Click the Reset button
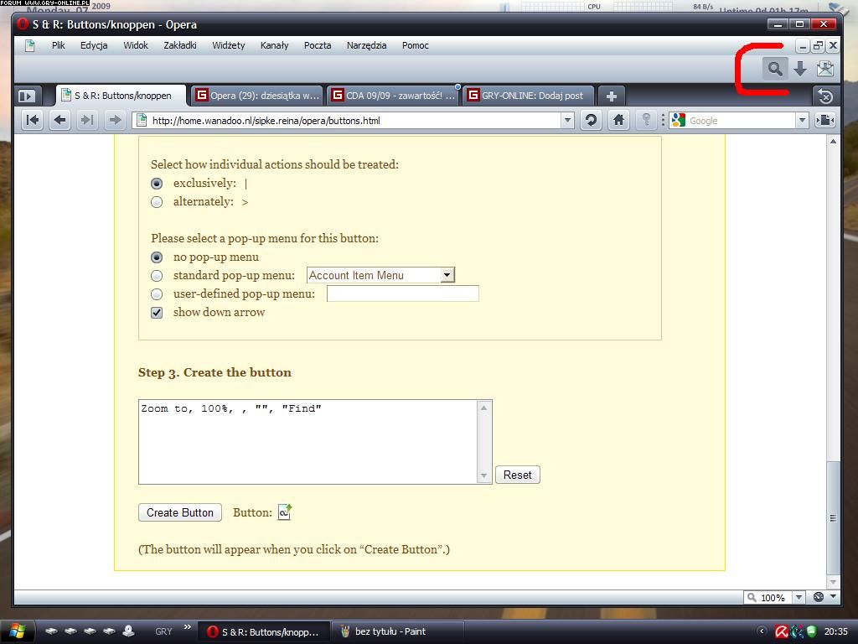The width and height of the screenshot is (858, 644). tap(518, 475)
